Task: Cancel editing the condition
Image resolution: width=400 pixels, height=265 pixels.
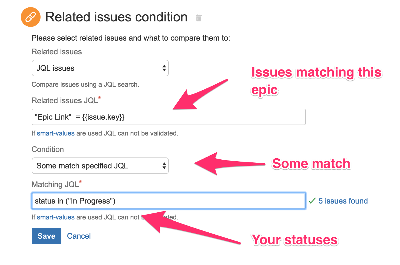Action: click(x=79, y=236)
